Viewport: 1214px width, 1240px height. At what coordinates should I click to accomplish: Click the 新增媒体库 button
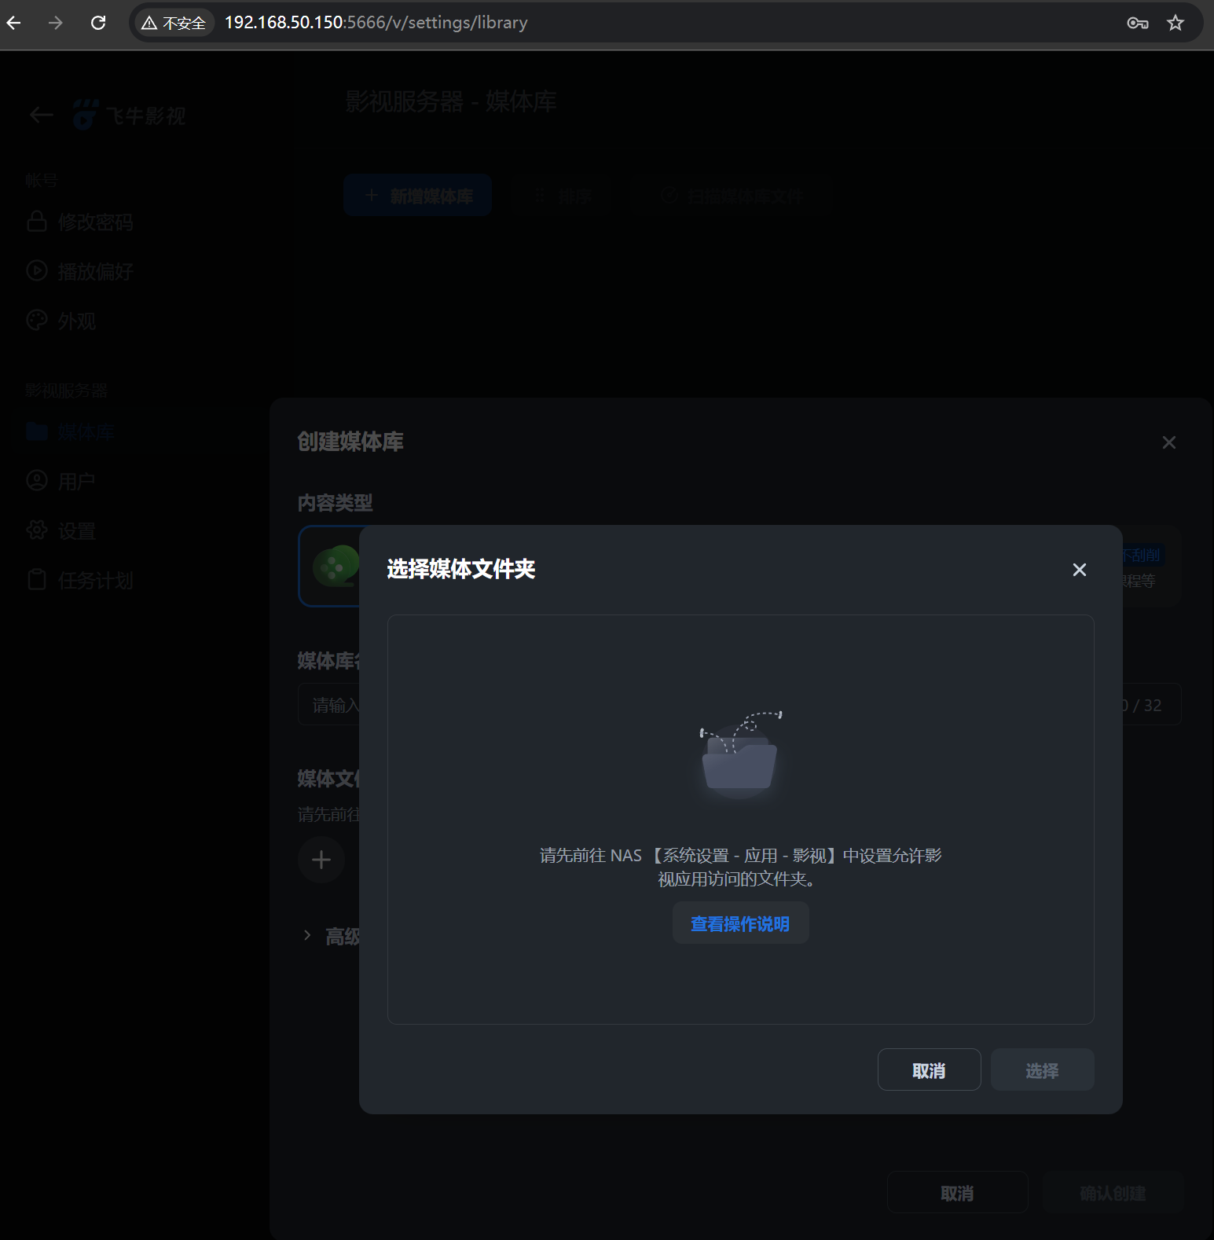pyautogui.click(x=418, y=196)
